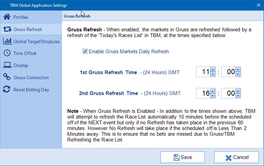Viewport: 264px width, 166px height.
Task: Toggle Enable Gruss Markets Daily Refresh checkbox
Action: click(85, 51)
